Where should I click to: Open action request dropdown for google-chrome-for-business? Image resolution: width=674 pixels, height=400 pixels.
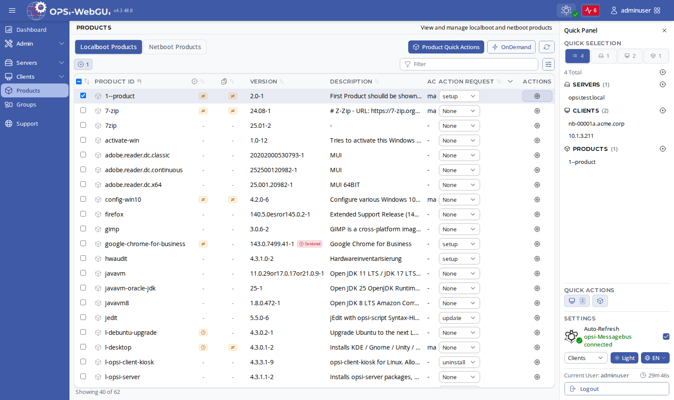459,244
